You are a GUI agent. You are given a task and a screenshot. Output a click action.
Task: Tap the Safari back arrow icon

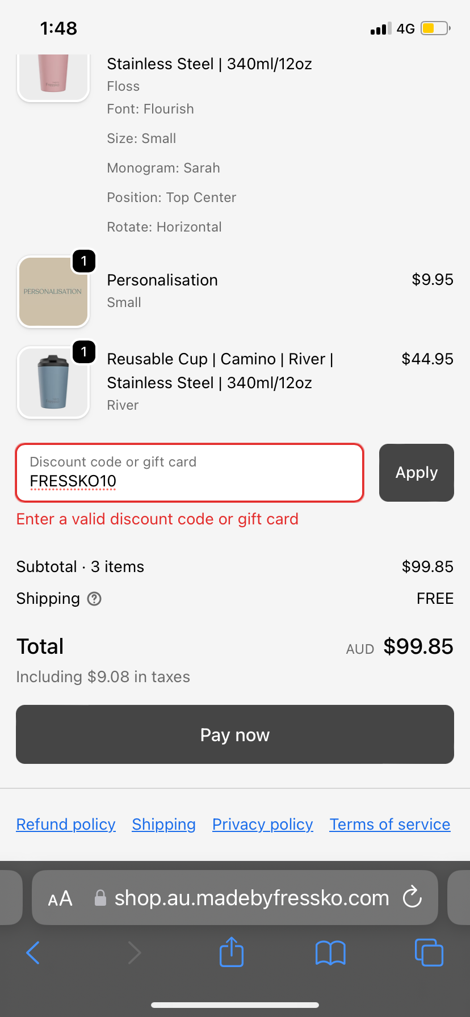[33, 952]
